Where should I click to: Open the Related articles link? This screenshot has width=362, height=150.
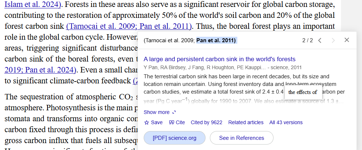(x=246, y=122)
